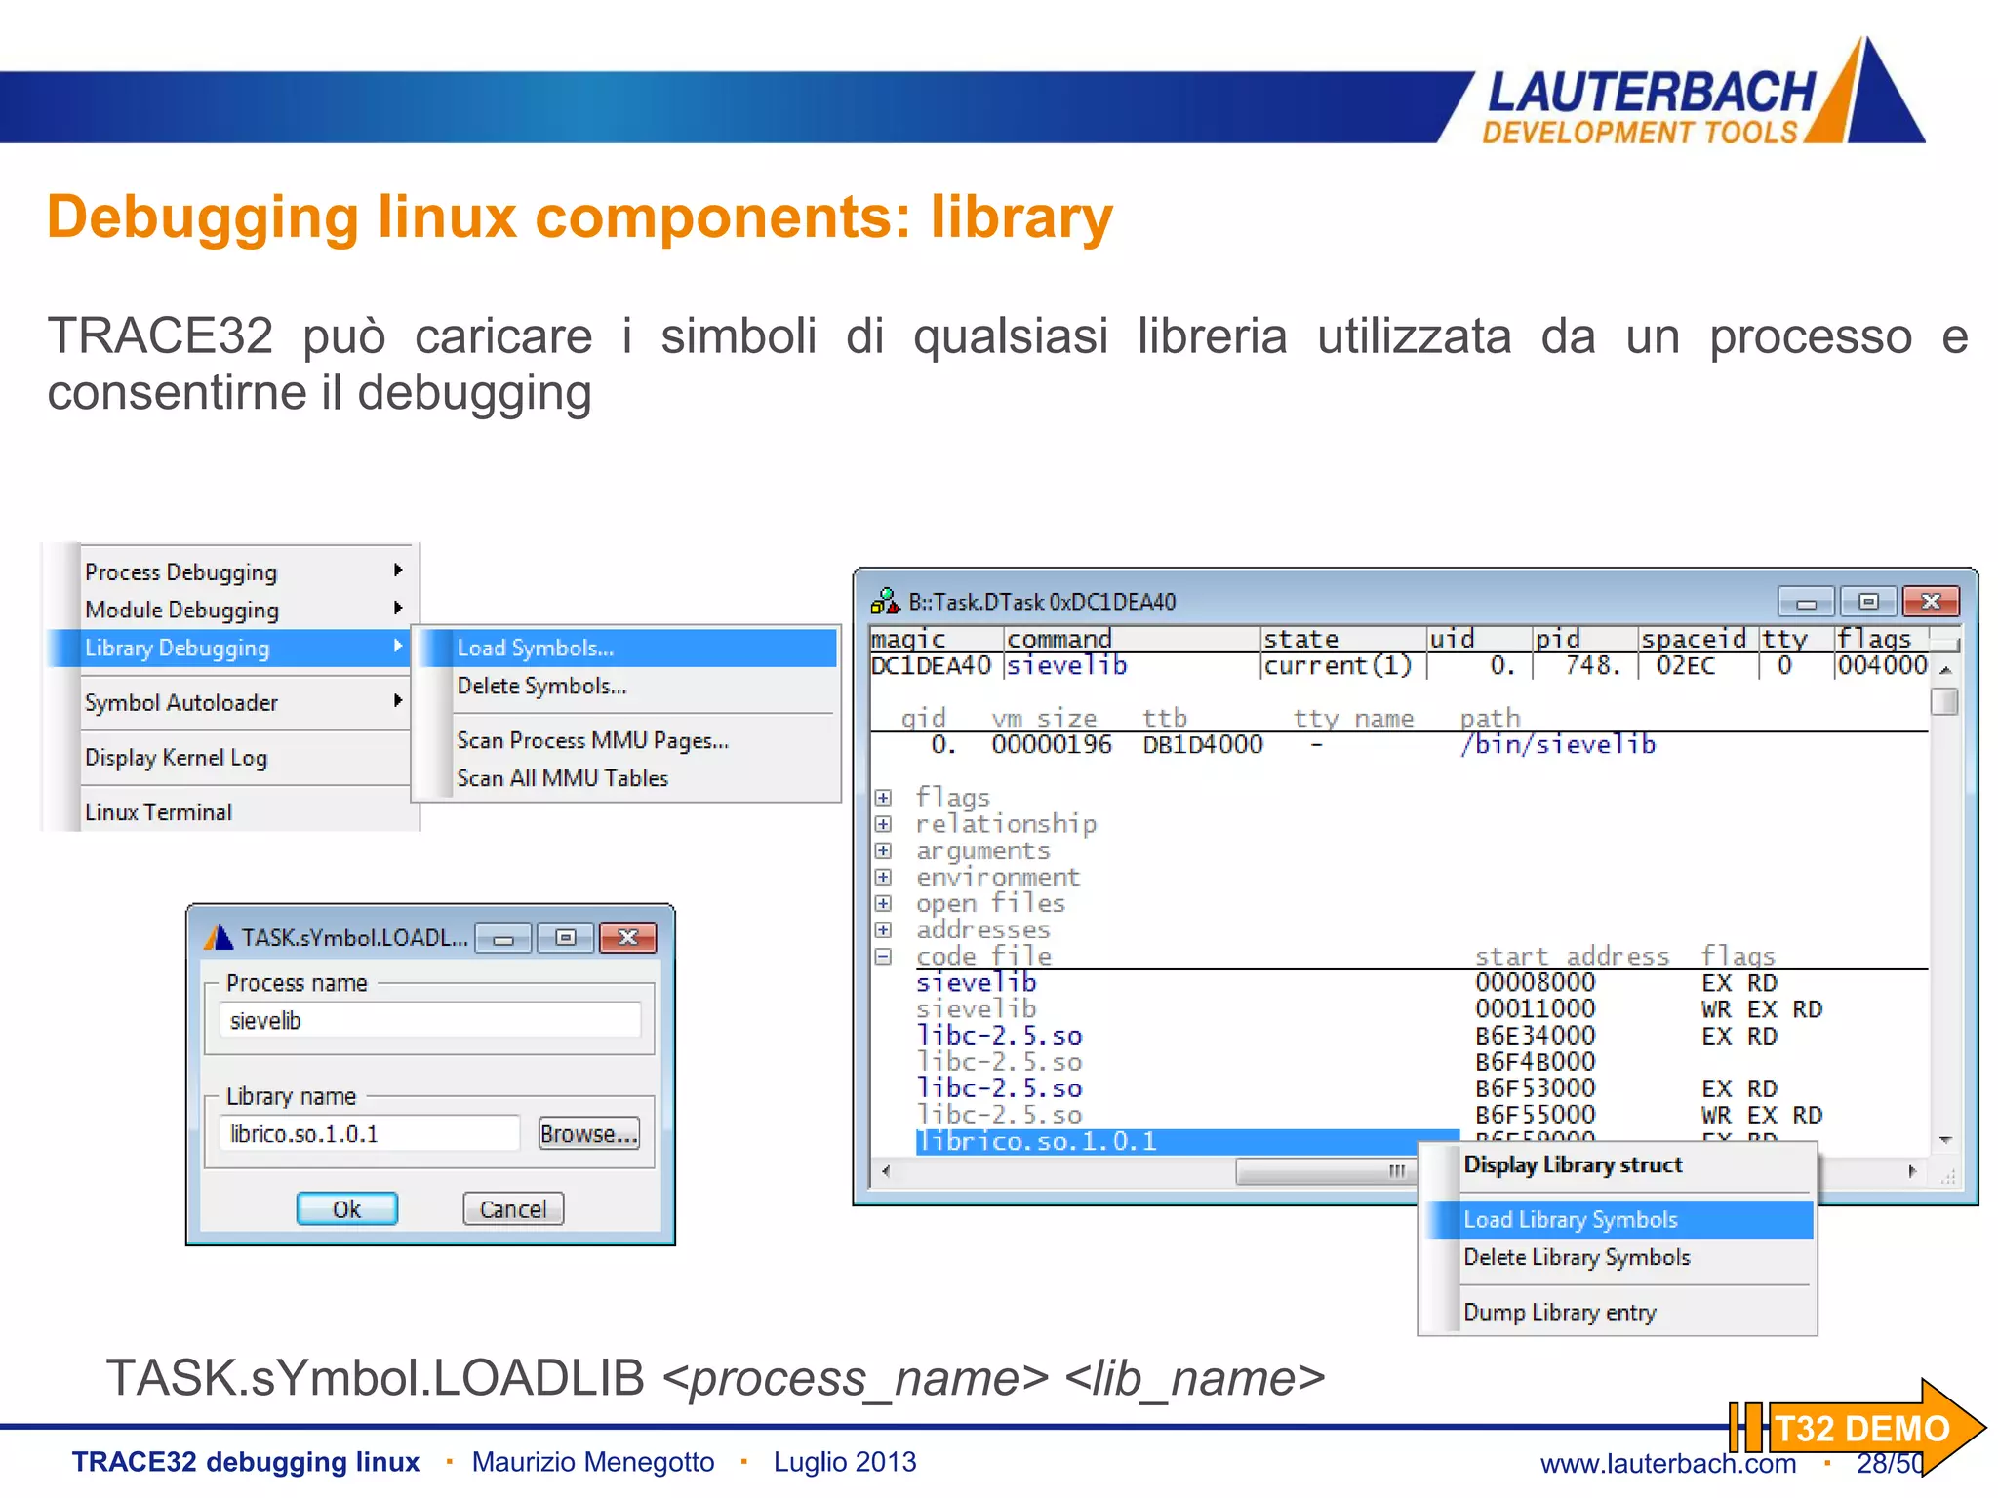Image resolution: width=1998 pixels, height=1498 pixels.
Task: Click the horizontal scrollbar left arrow
Action: (x=886, y=1171)
